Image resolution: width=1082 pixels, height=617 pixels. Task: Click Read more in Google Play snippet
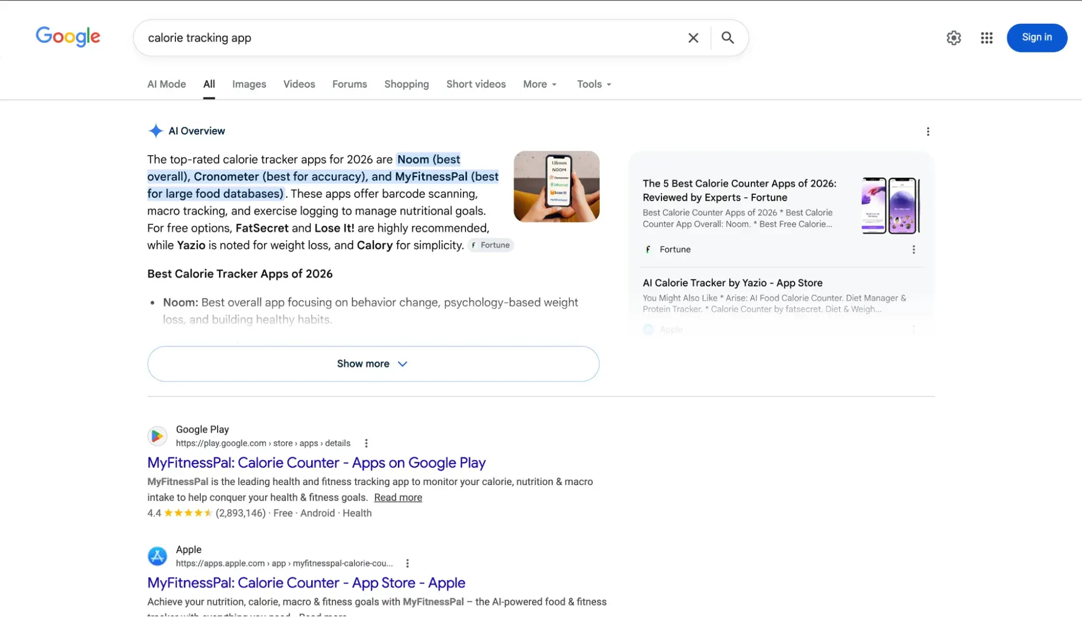pos(398,497)
